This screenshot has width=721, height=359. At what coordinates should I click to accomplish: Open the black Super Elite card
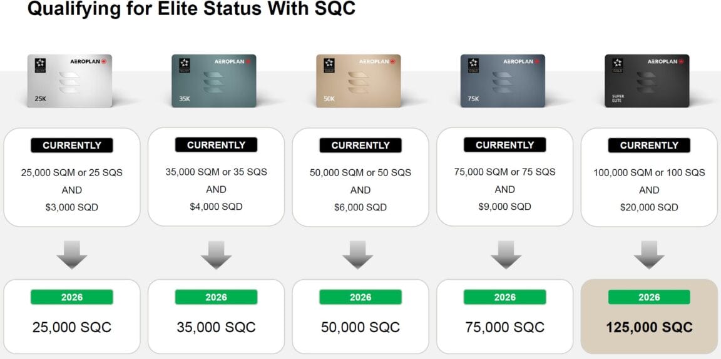tap(647, 81)
